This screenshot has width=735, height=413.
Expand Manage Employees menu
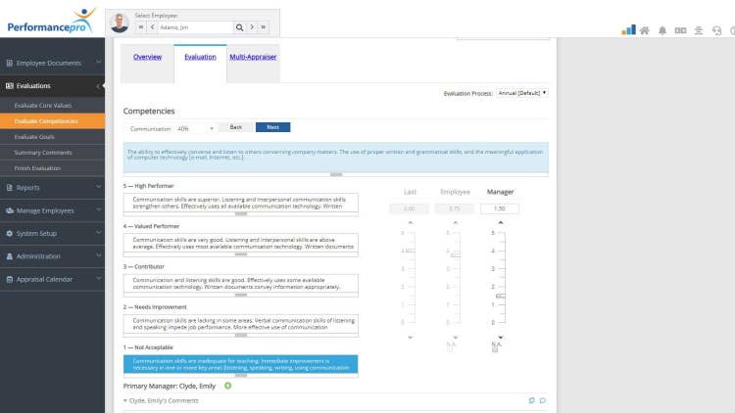coord(98,209)
